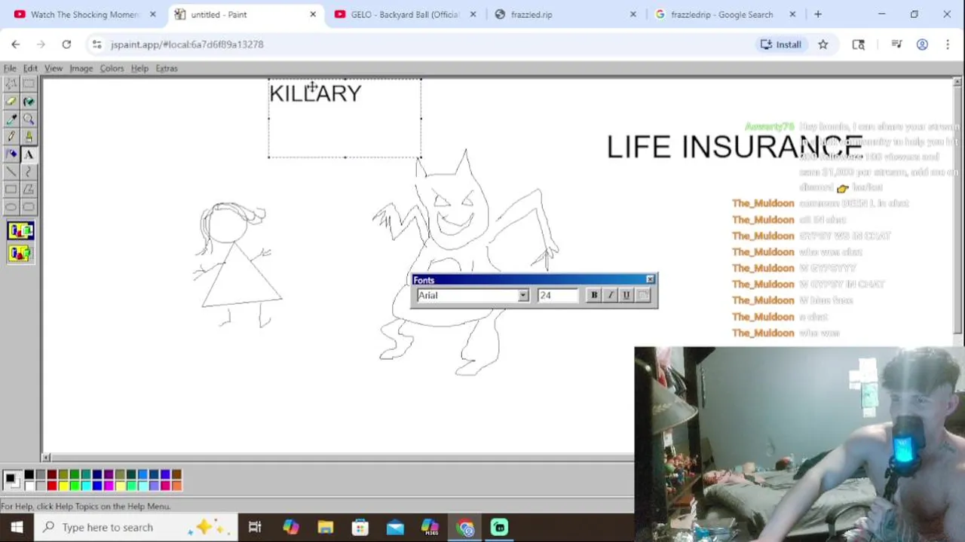The height and width of the screenshot is (542, 965).
Task: Click the canvas horizontal scrollbar left arrow
Action: point(47,458)
